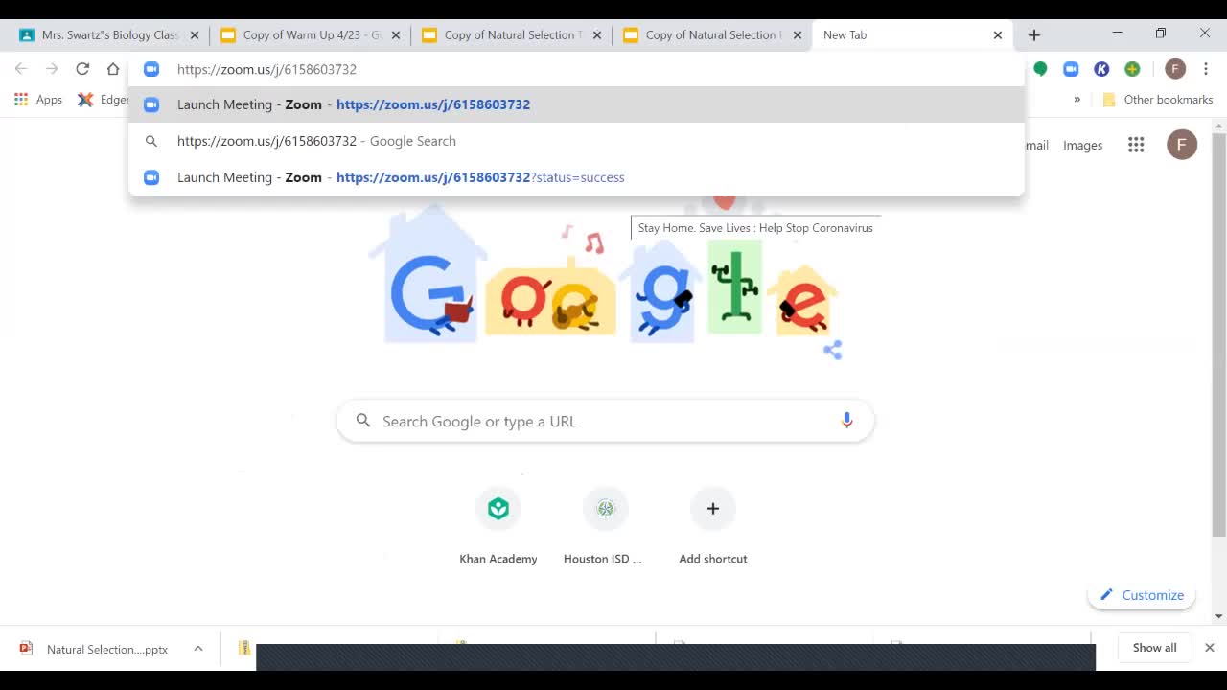Open the Apps bookmarks shortcut
This screenshot has height=690, width=1227.
(x=38, y=100)
